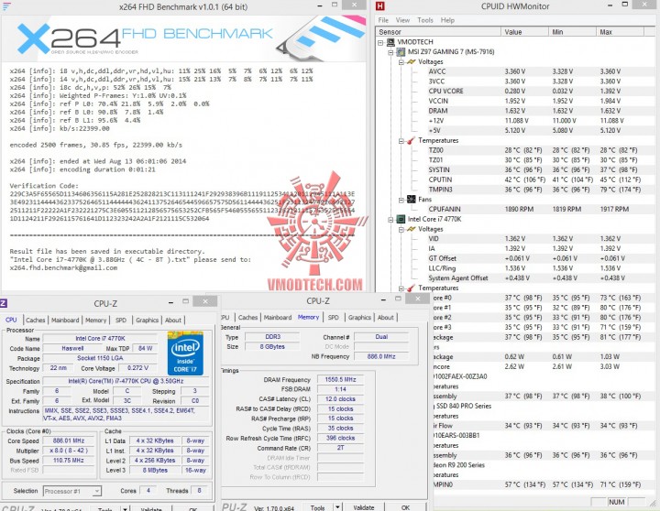660x511 pixels.
Task: Click the x264.fhd.benchmark@gmail.com text
Action: point(63,268)
